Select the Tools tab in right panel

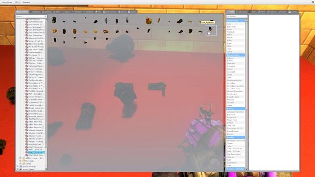pyautogui.click(x=230, y=12)
